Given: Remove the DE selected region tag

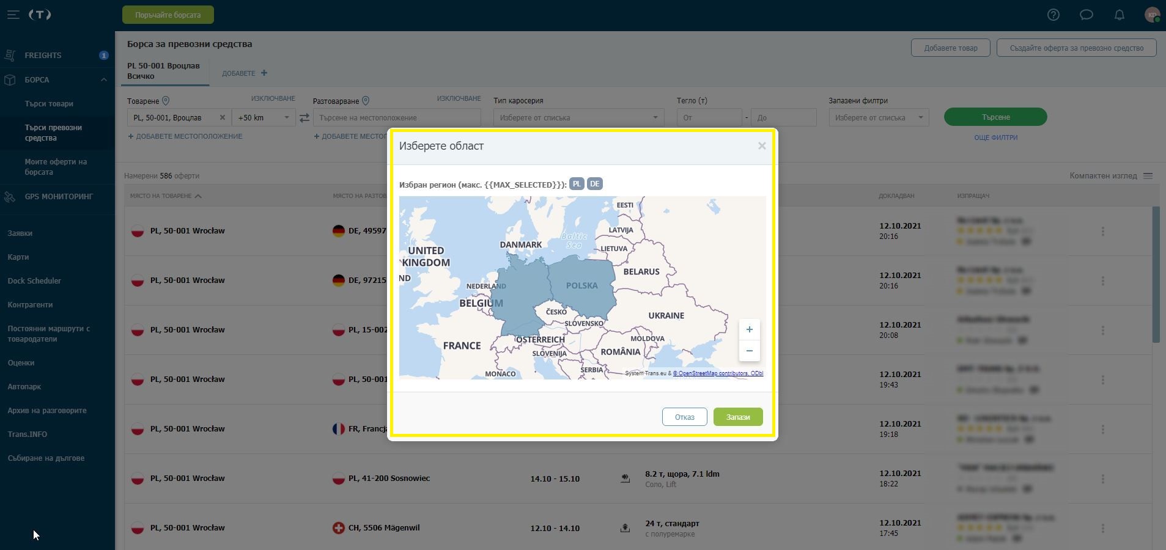Looking at the screenshot, I should (x=594, y=184).
